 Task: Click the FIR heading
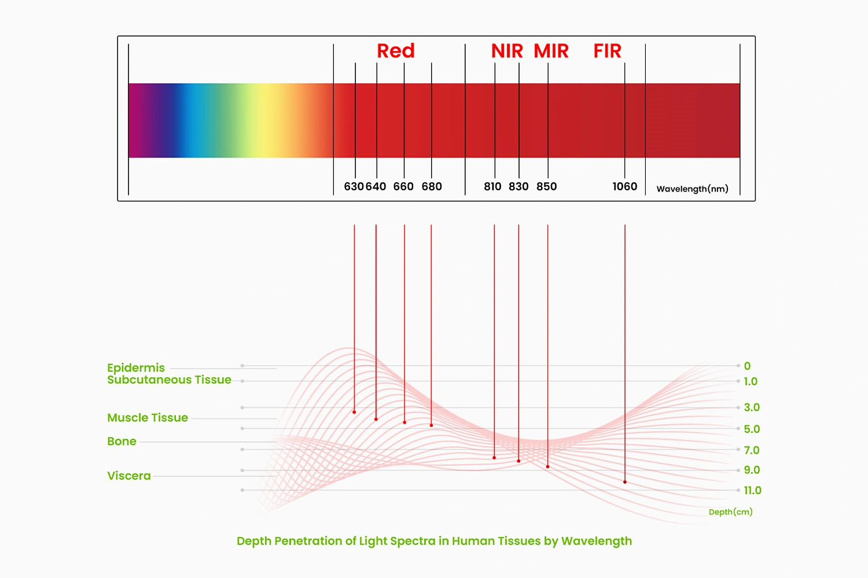[x=607, y=51]
